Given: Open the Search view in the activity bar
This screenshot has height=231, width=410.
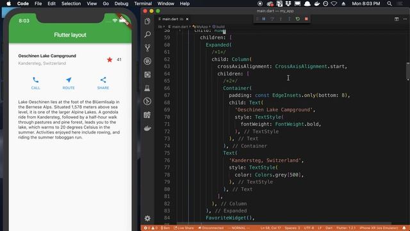Looking at the screenshot, I should (147, 34).
